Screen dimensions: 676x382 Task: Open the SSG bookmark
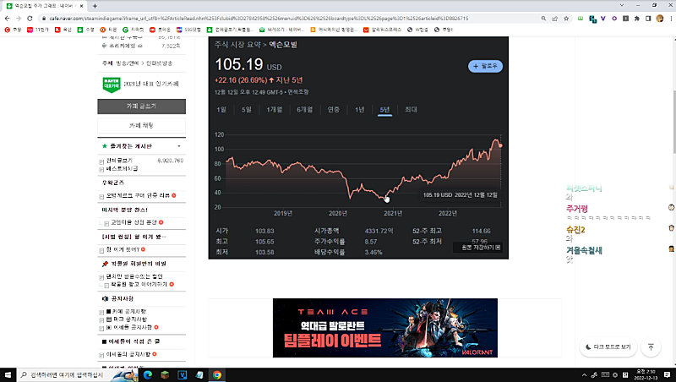pyautogui.click(x=188, y=30)
